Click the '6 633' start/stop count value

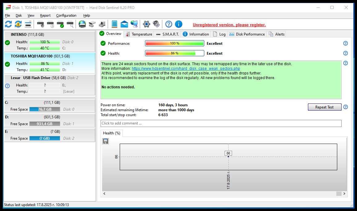pos(163,115)
